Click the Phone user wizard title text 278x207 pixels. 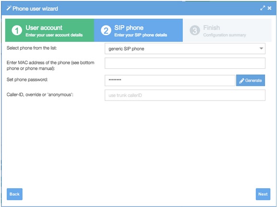coord(35,9)
